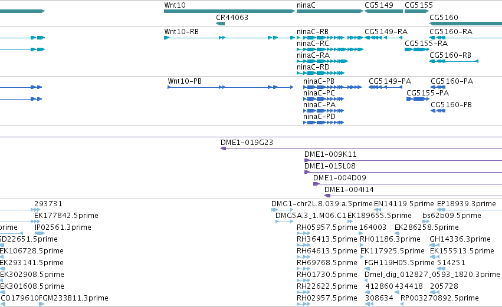Click protein ninaC-PC
Viewport: 502px width, 307px height.
click(323, 99)
